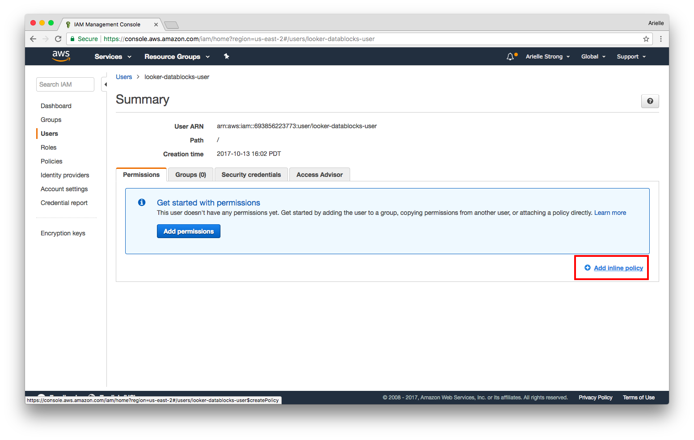Open the Services dropdown menu

(113, 57)
